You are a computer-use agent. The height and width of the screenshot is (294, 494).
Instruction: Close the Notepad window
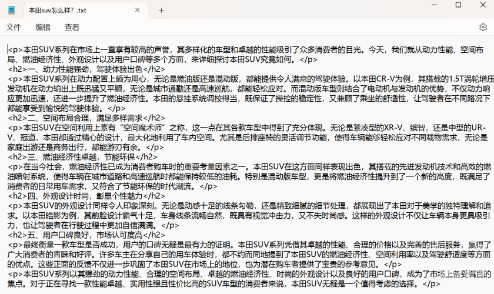coord(483,5)
